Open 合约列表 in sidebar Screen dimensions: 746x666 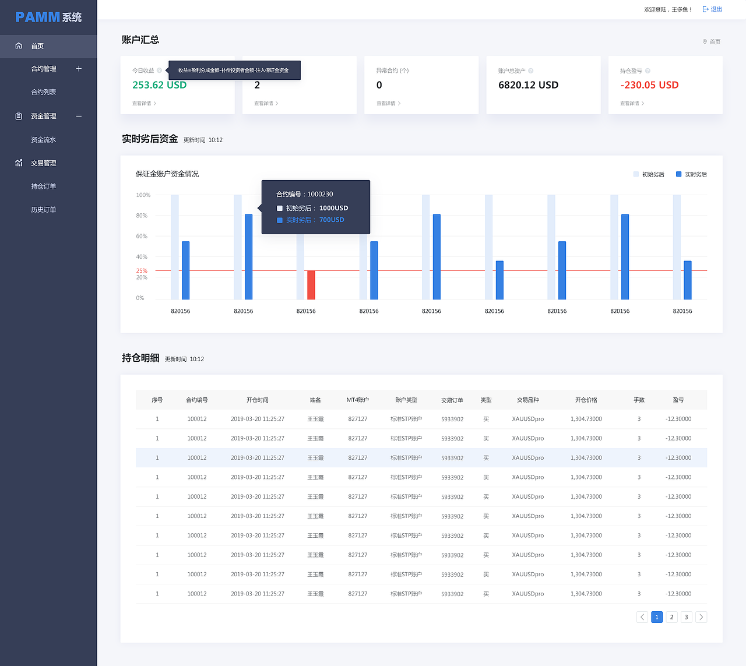point(44,92)
